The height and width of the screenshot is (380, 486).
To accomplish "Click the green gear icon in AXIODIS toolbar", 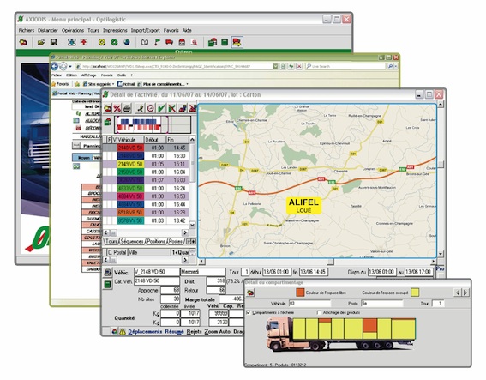I will tap(114, 42).
